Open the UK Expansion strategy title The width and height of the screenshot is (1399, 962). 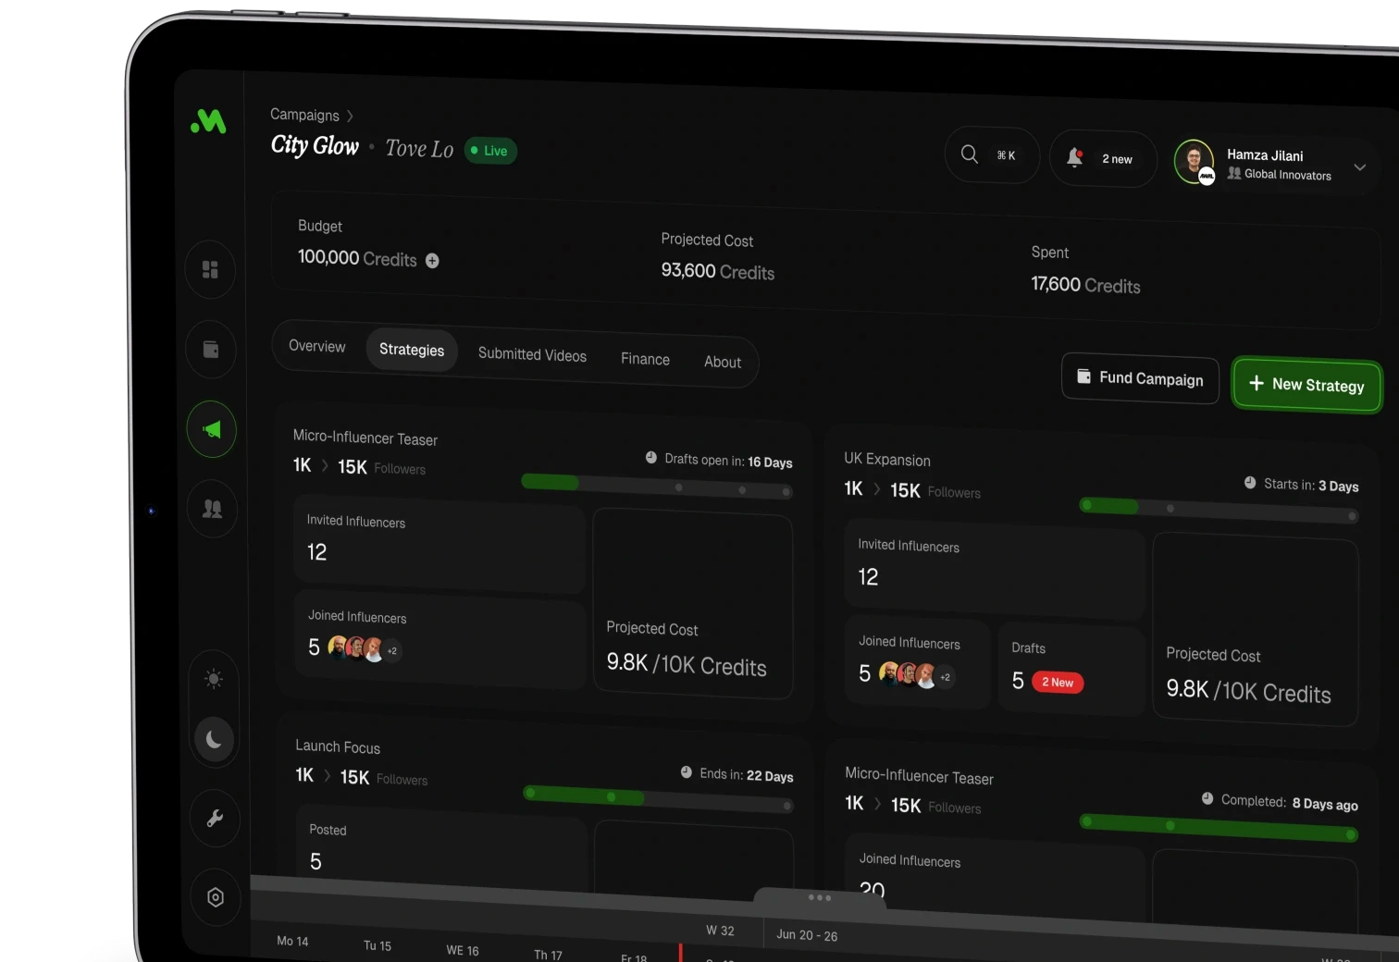coord(886,459)
